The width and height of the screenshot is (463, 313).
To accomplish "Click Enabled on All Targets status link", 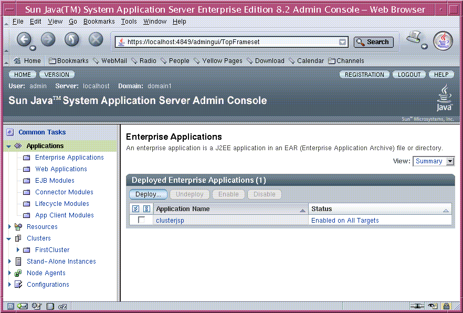I will [345, 220].
